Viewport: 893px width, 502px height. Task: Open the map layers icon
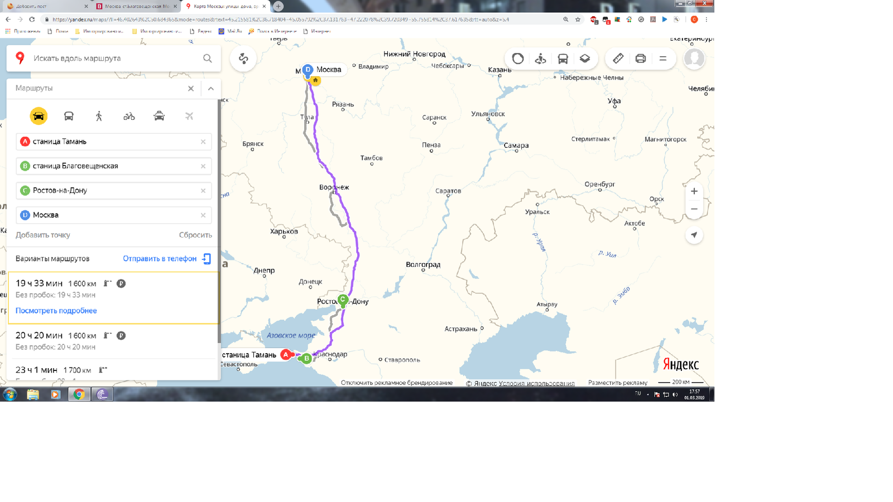585,59
